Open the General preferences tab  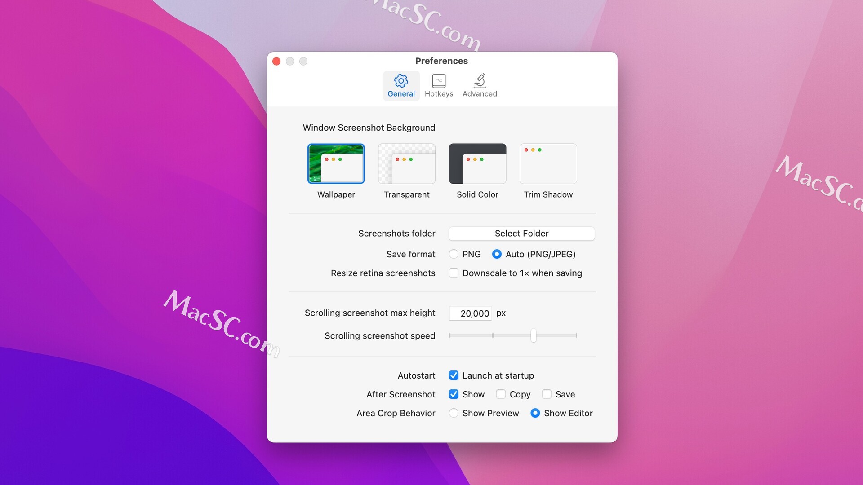coord(401,86)
